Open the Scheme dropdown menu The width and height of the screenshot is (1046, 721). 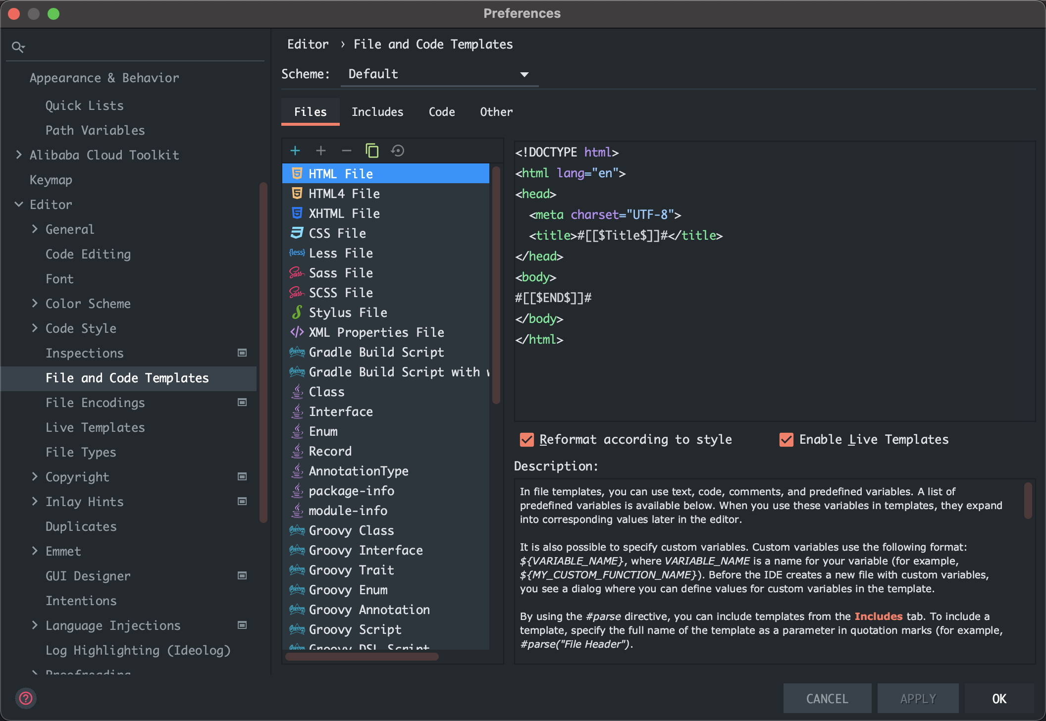point(437,74)
